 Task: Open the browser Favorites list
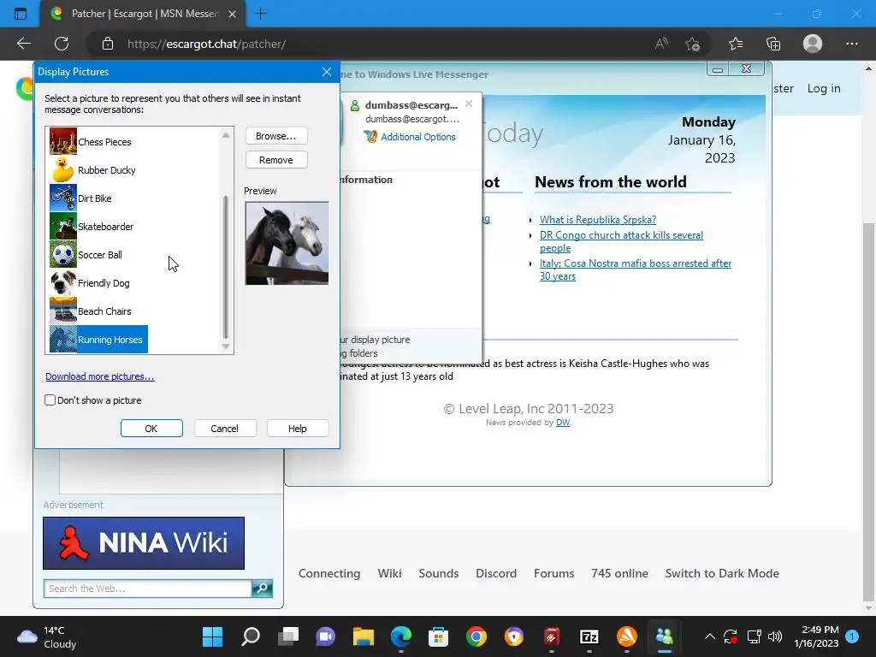tap(736, 44)
